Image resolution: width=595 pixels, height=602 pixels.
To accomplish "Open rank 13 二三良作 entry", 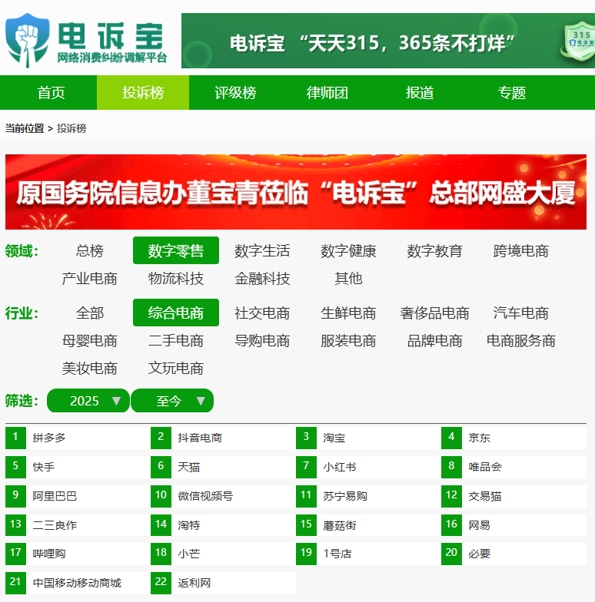I will click(78, 525).
